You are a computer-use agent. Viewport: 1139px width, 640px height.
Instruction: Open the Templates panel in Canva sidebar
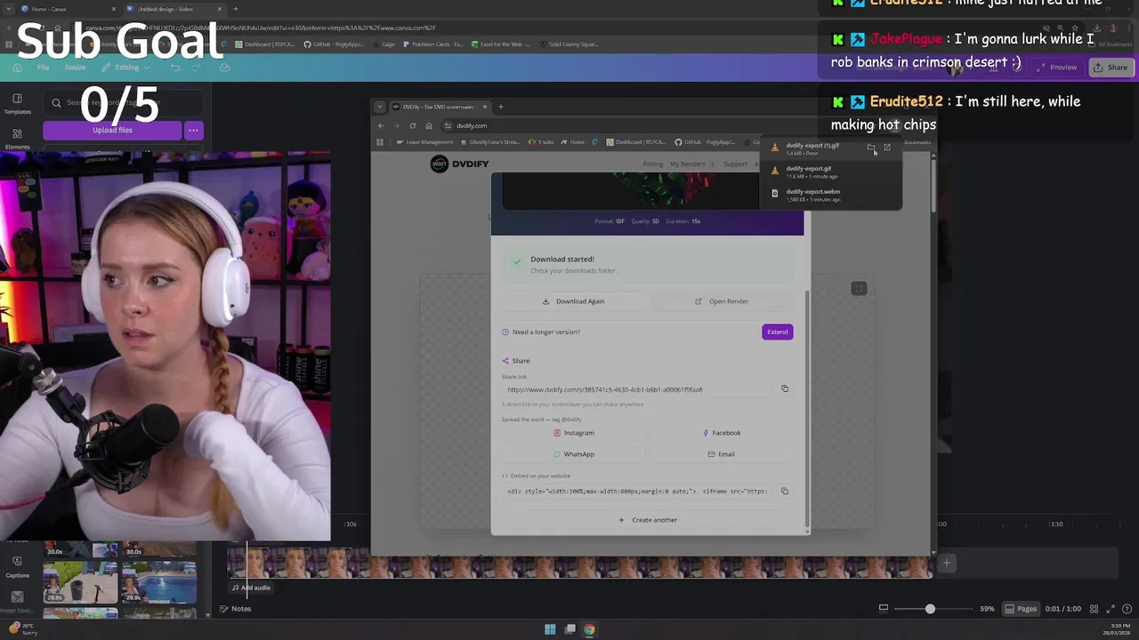(x=17, y=104)
